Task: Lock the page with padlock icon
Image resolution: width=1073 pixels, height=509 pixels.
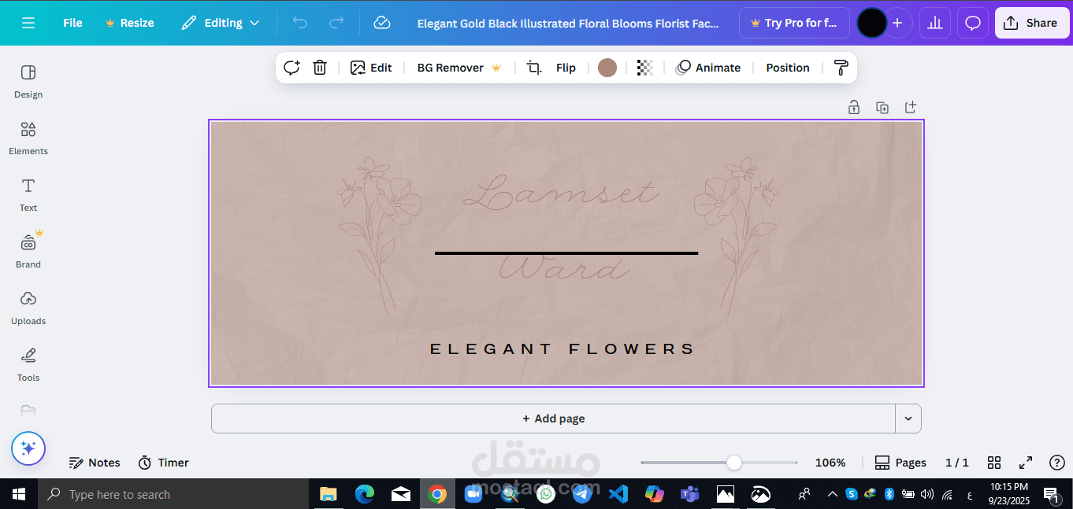Action: pos(854,107)
